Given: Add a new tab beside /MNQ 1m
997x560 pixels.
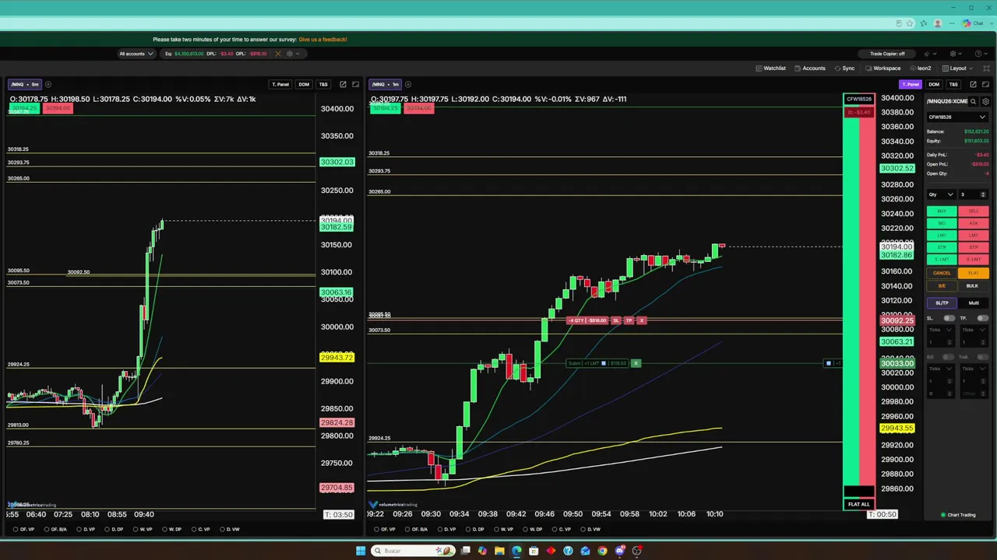Looking at the screenshot, I should (x=408, y=84).
